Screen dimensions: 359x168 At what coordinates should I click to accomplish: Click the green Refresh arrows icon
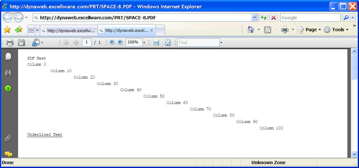tap(264, 18)
